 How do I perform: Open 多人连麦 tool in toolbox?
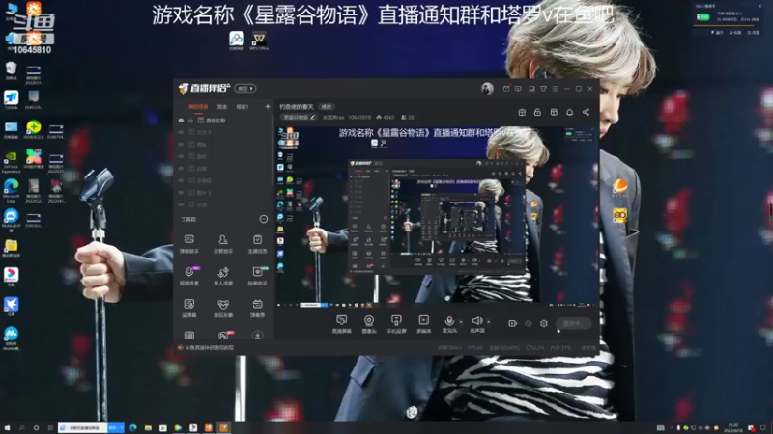click(x=223, y=276)
